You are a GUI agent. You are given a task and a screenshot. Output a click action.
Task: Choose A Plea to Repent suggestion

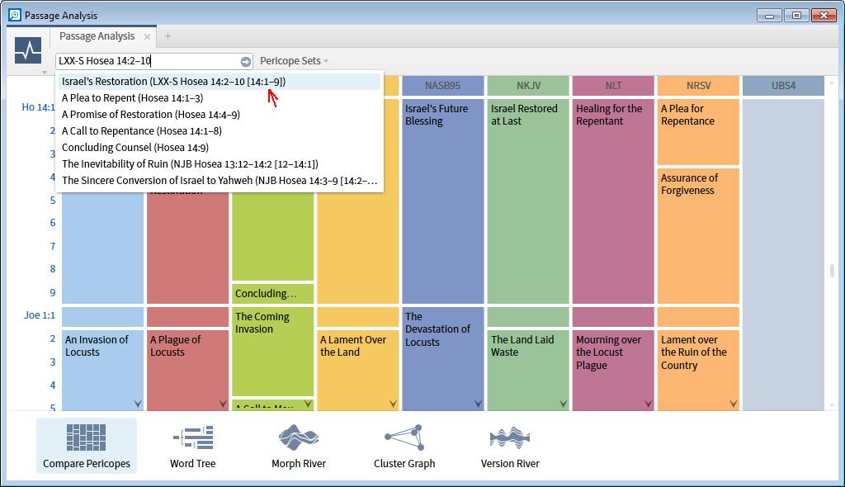(x=220, y=98)
